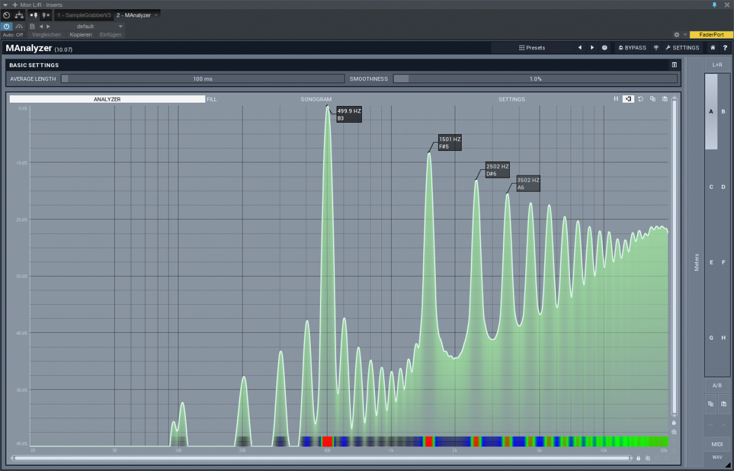This screenshot has width=734, height=471.
Task: Click the vertical zoom magnifier icon
Action: [x=674, y=432]
